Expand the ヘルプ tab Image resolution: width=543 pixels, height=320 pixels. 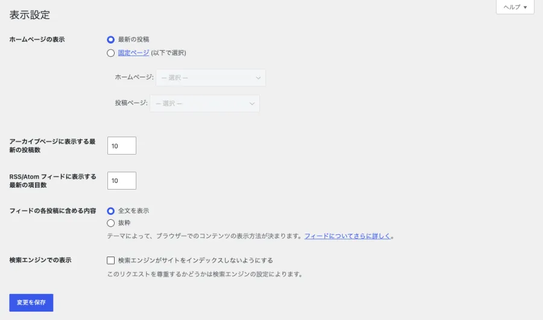pos(515,7)
